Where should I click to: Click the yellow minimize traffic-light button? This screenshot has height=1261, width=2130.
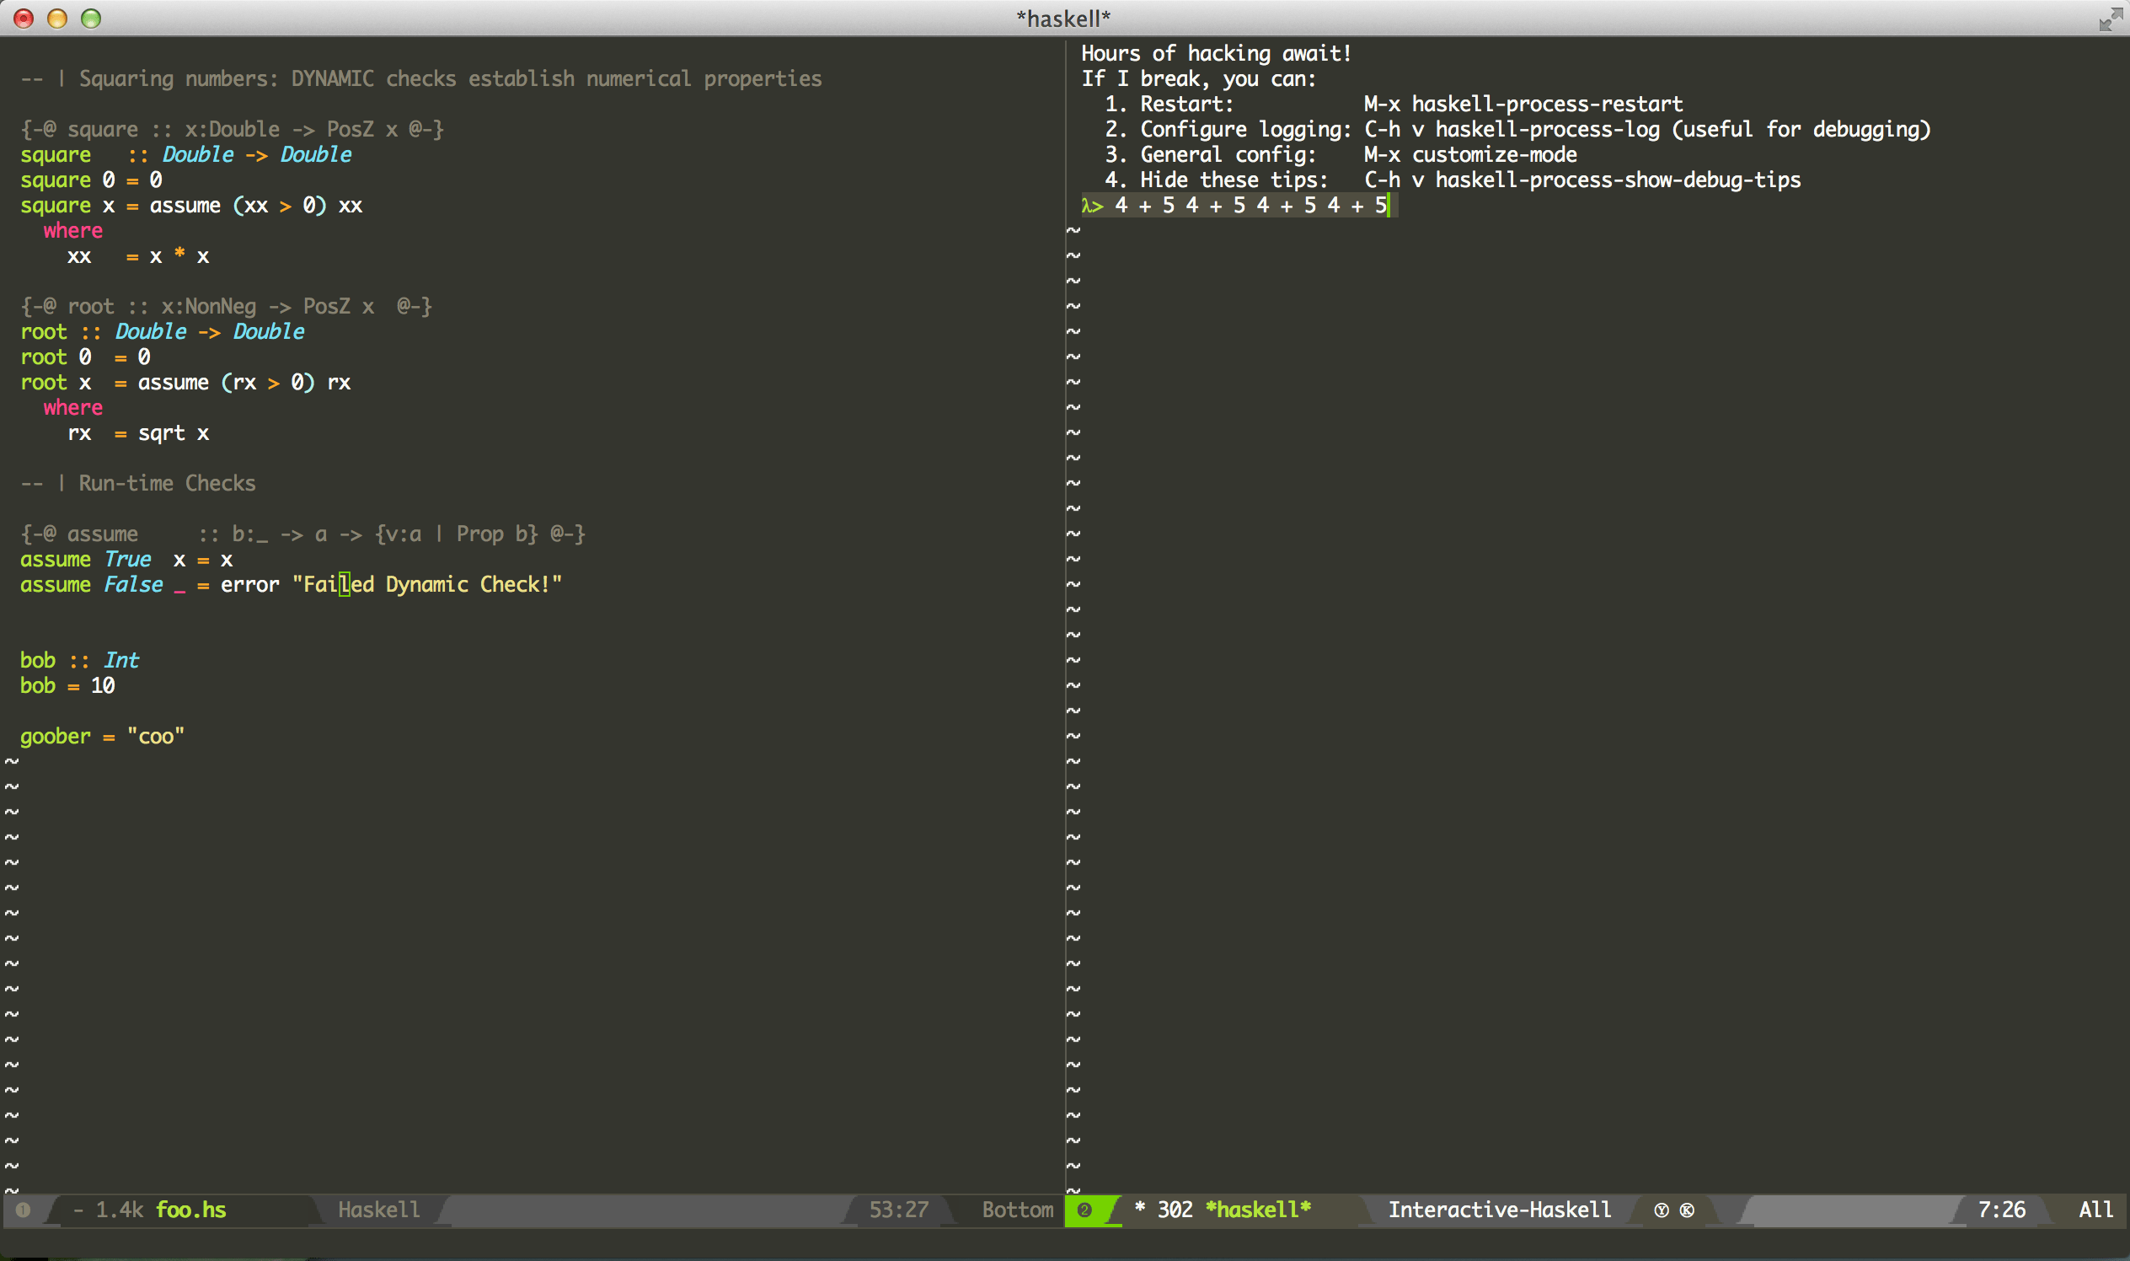[x=57, y=18]
